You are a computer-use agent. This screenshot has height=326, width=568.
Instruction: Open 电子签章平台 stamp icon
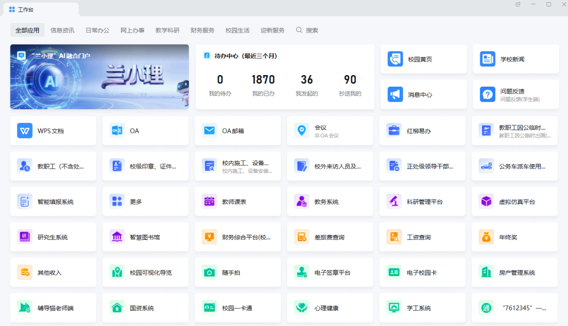coord(301,272)
